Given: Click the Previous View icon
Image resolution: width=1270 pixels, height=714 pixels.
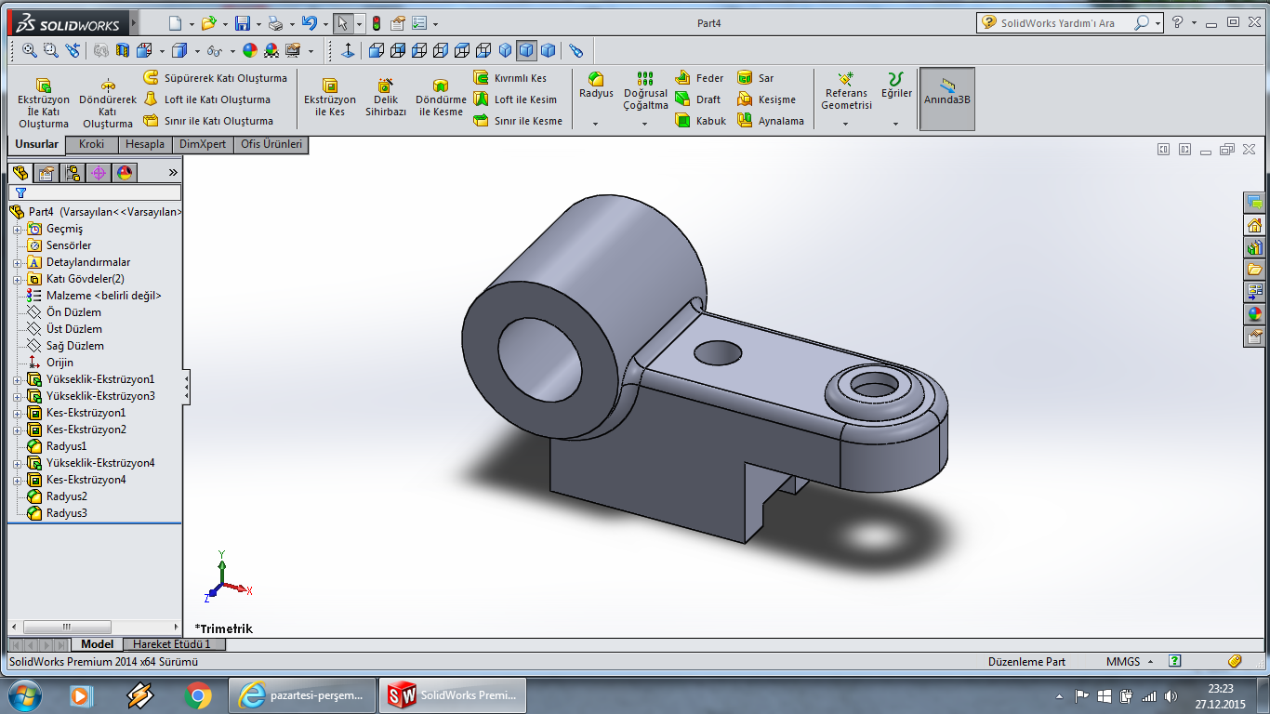Looking at the screenshot, I should (73, 50).
